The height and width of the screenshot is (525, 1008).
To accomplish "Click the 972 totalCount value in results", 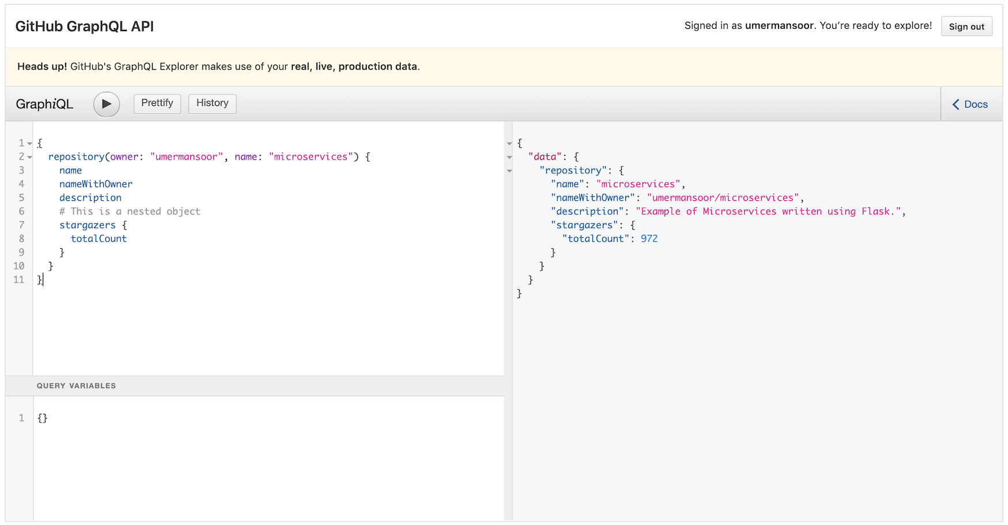I will pyautogui.click(x=650, y=238).
